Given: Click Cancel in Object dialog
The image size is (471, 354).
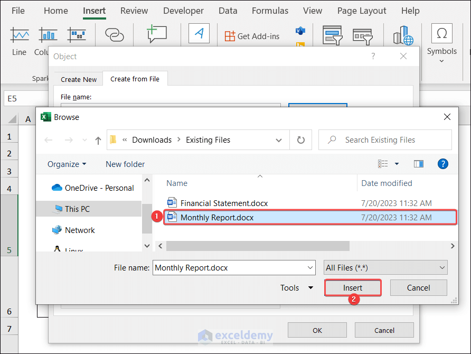Looking at the screenshot, I should point(384,330).
